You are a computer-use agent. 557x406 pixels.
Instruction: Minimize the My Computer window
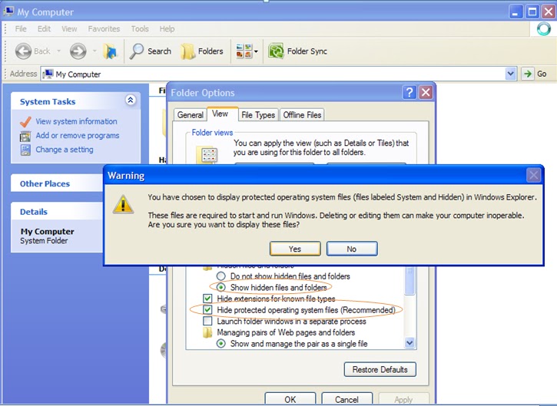pyautogui.click(x=516, y=12)
